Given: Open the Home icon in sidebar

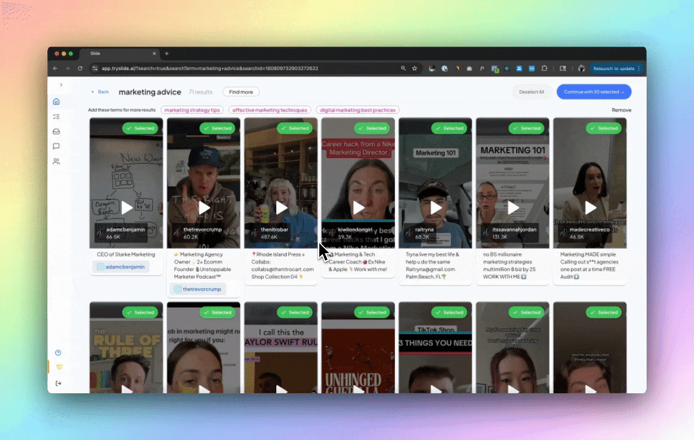Looking at the screenshot, I should tap(56, 102).
